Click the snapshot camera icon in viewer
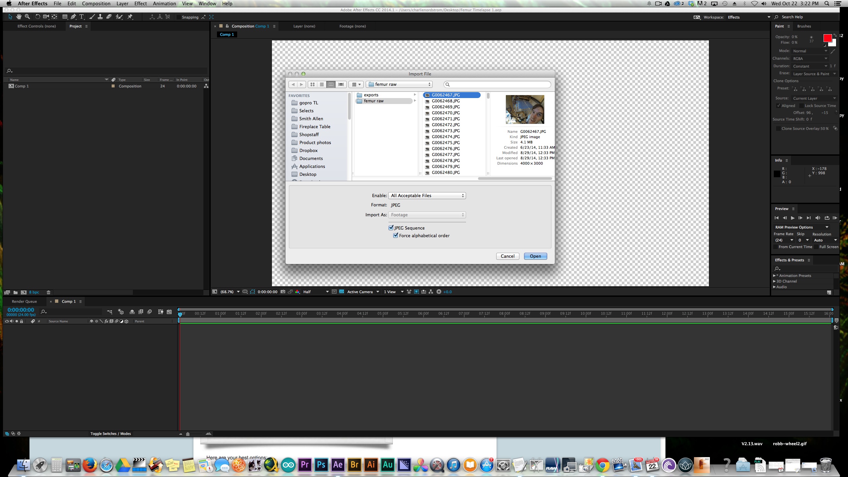 pyautogui.click(x=283, y=292)
